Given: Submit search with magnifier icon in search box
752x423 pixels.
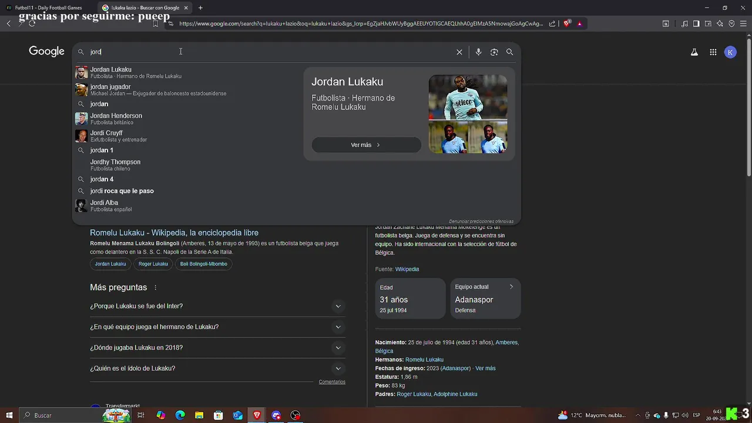Looking at the screenshot, I should point(509,52).
